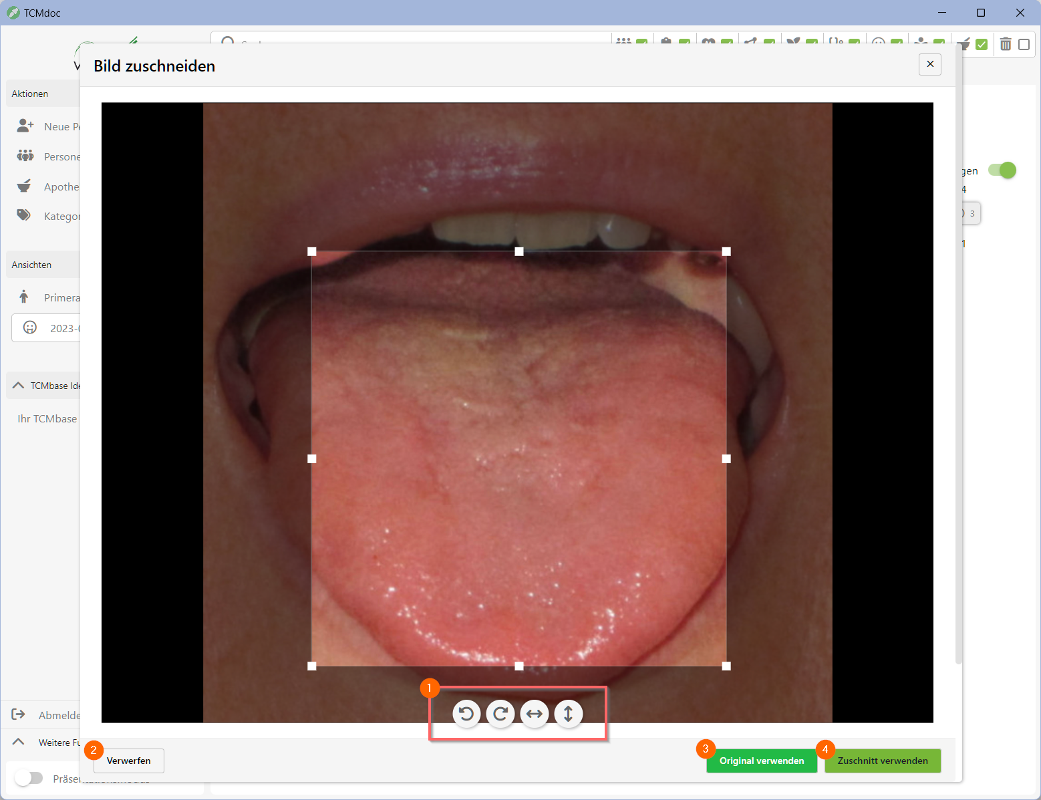Image resolution: width=1041 pixels, height=800 pixels.
Task: Rotate image counterclockwise
Action: (x=466, y=714)
